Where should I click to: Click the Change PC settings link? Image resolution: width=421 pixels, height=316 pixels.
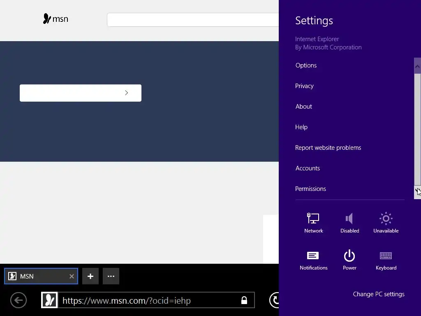pos(379,294)
